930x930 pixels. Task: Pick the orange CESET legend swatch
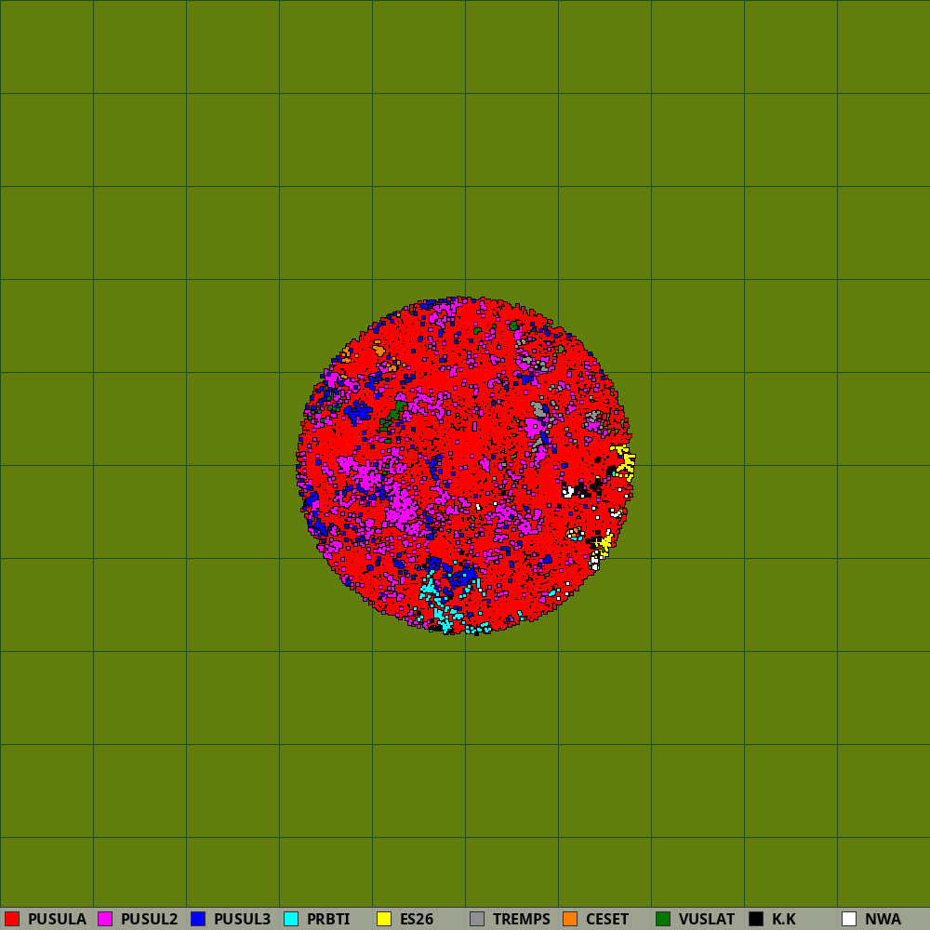tap(570, 919)
